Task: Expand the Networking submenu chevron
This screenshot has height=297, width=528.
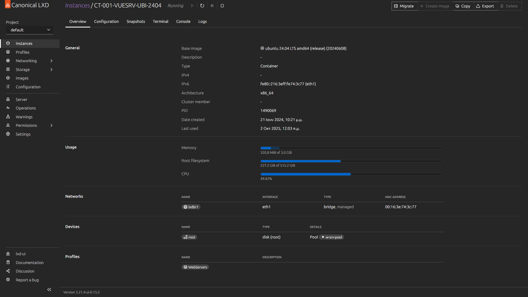Action: coord(51,61)
